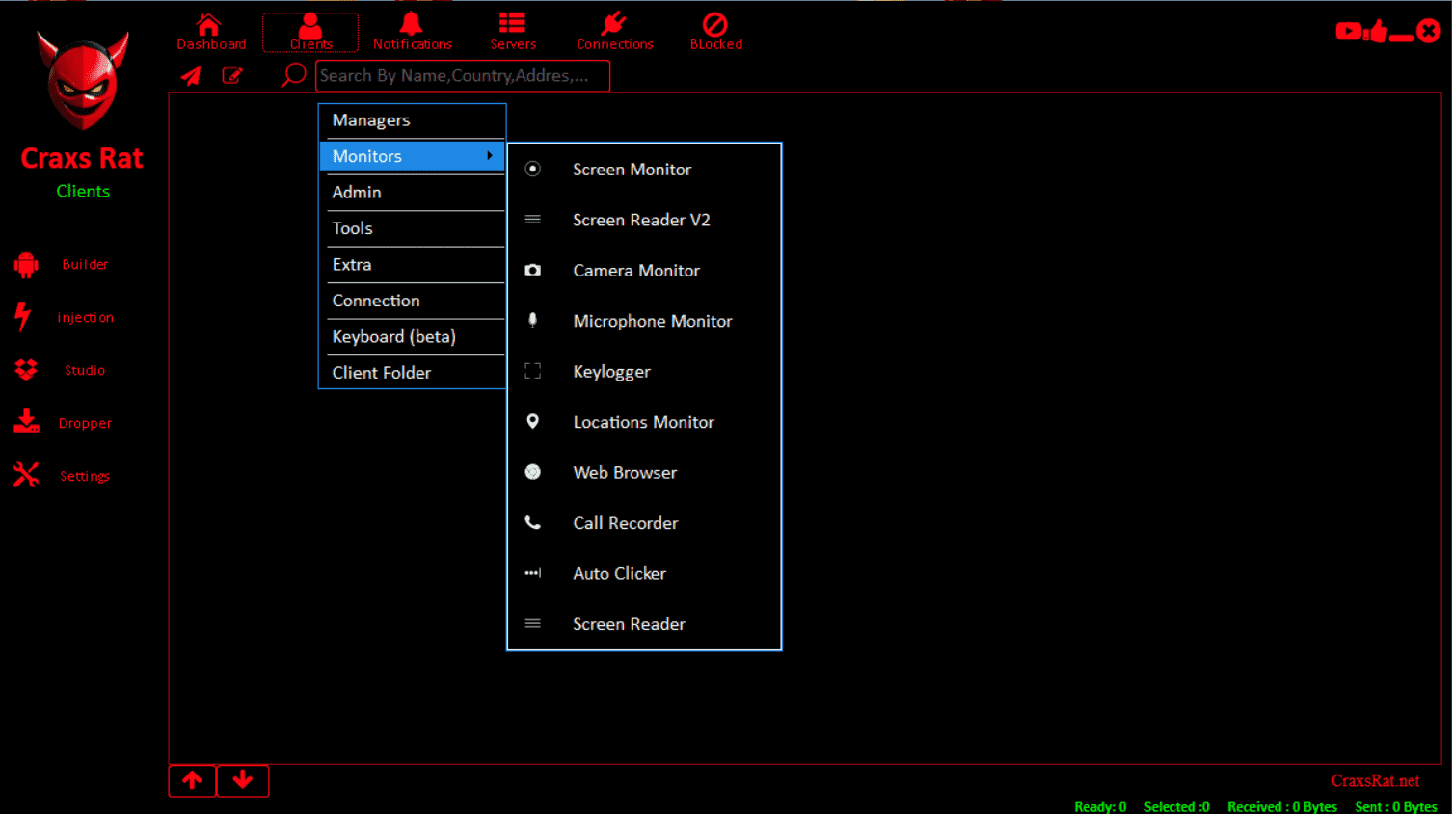Select Call Recorder in the submenu
The image size is (1452, 814).
pyautogui.click(x=644, y=523)
